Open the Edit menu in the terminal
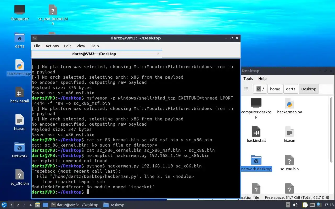The image size is (335, 209). click(x=68, y=46)
